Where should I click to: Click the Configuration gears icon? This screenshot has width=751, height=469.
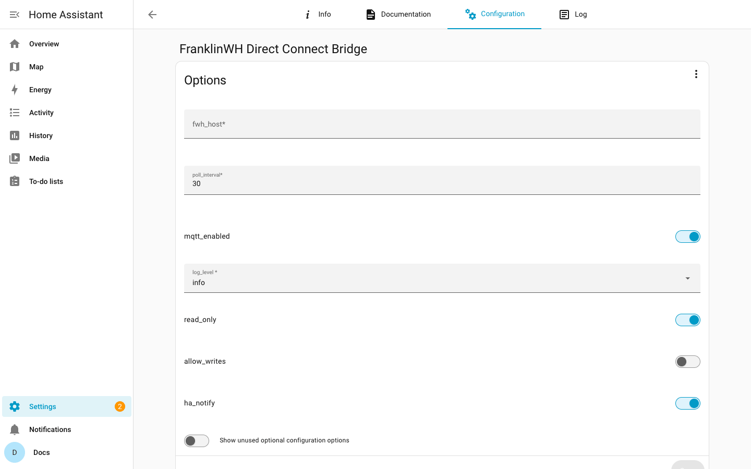(x=470, y=14)
